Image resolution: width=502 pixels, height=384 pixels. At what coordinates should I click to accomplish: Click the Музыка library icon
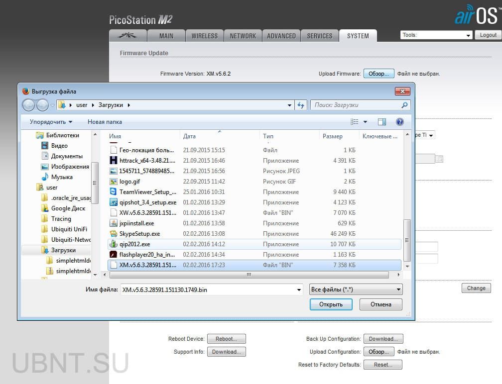click(x=45, y=177)
